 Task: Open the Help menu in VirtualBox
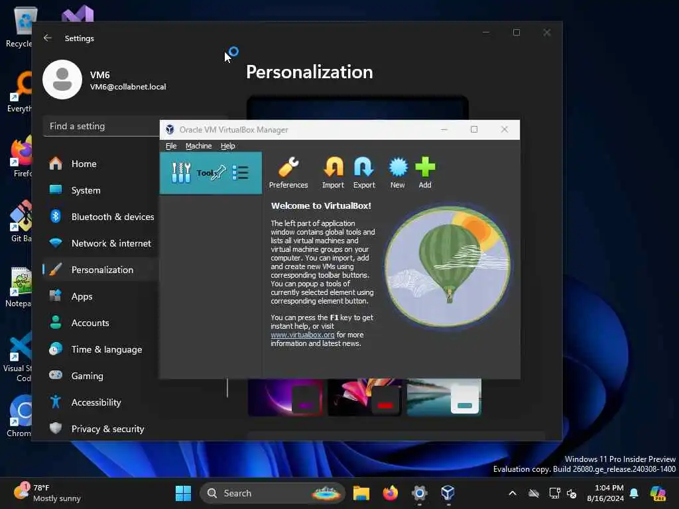click(228, 146)
